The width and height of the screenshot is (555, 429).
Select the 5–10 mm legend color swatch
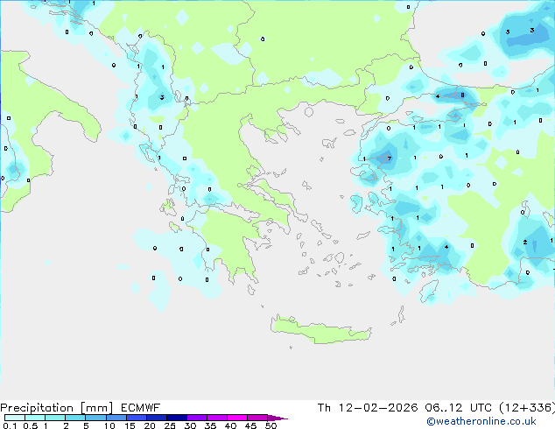click(95, 418)
